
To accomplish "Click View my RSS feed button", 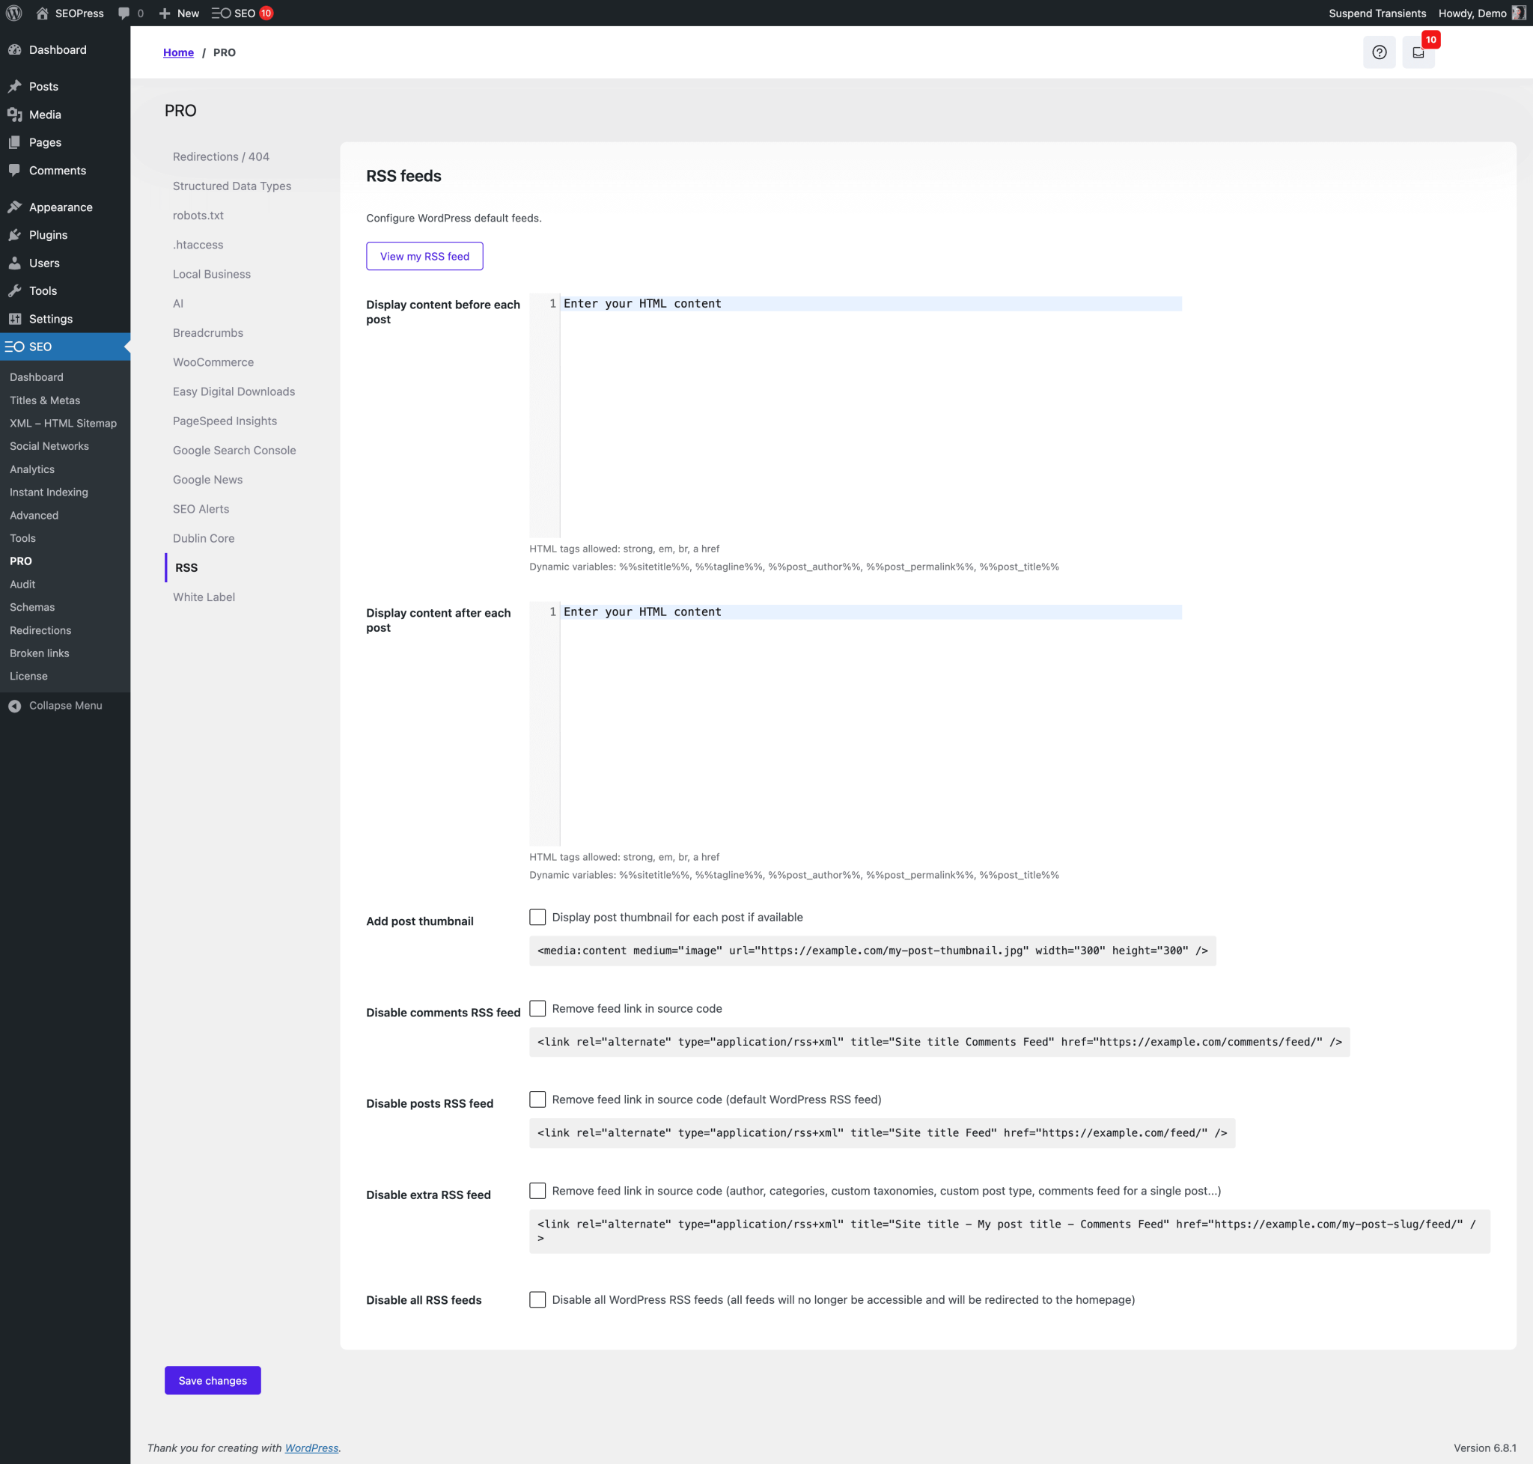I will (424, 256).
